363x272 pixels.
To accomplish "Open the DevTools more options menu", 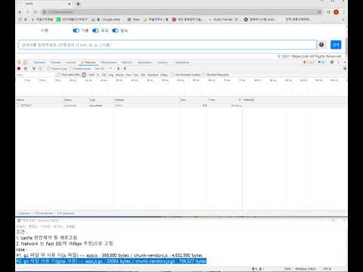I will [339, 62].
